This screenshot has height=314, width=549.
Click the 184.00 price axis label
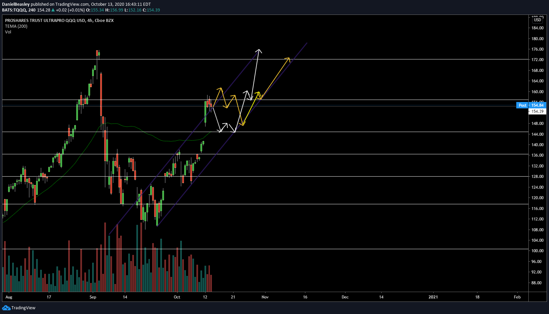pos(538,28)
